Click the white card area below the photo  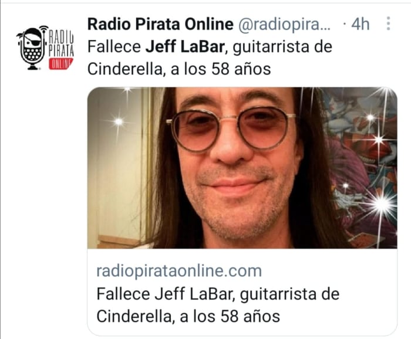point(242,292)
